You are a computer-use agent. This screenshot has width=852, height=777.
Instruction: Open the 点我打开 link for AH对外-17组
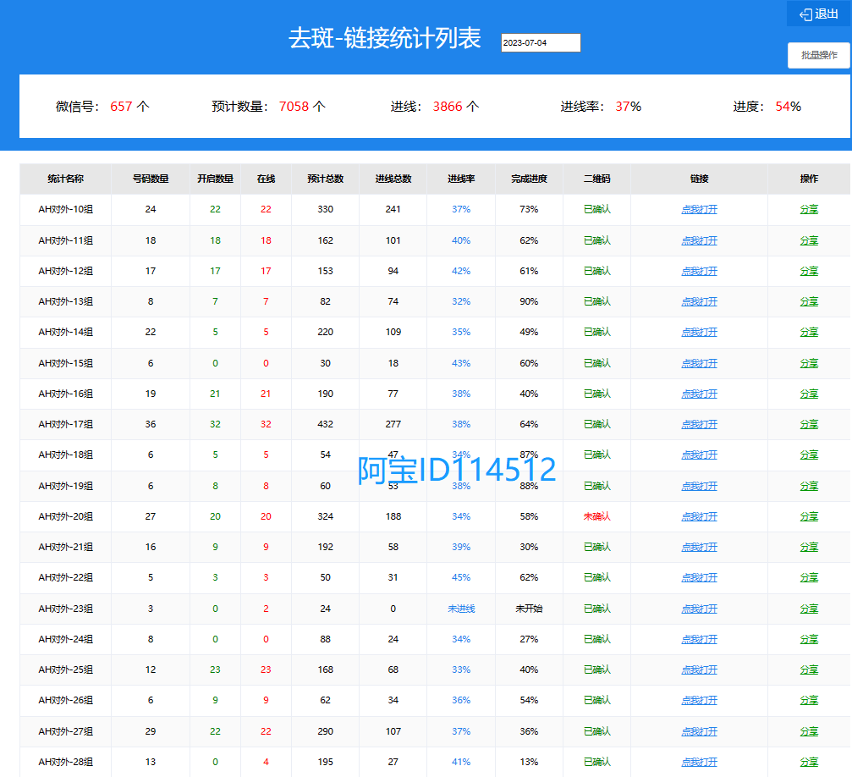coord(700,424)
